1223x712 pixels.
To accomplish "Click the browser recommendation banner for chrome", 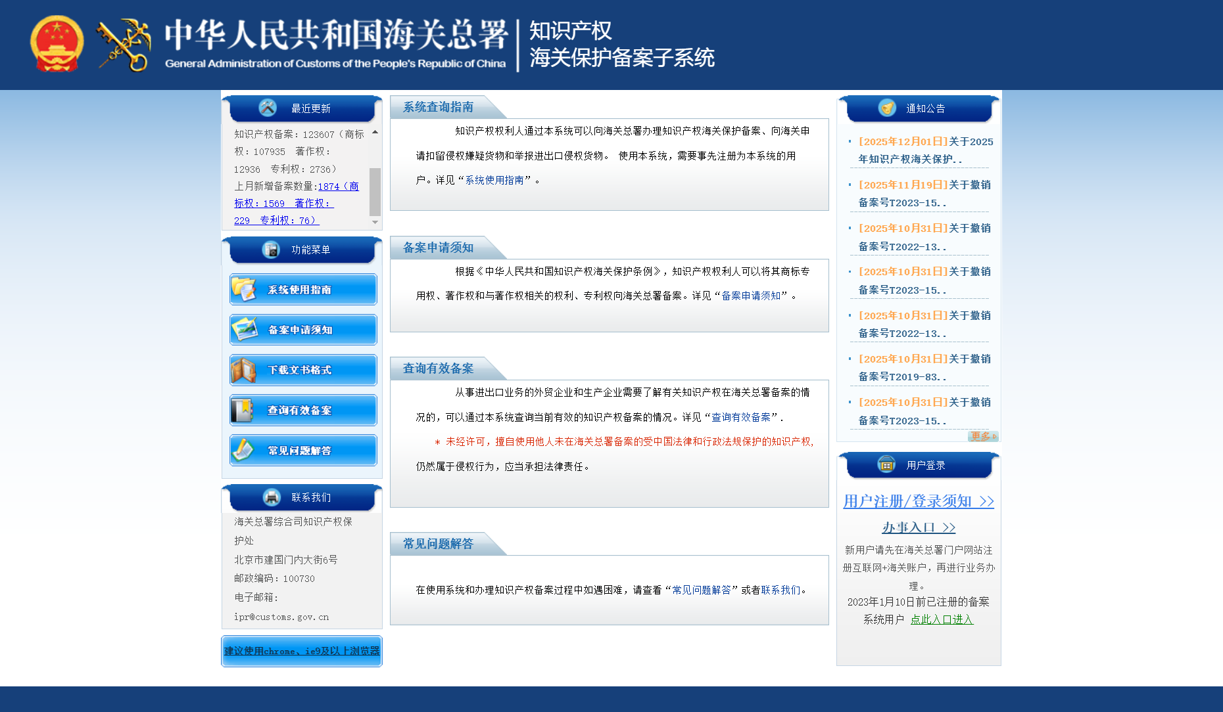I will point(302,651).
